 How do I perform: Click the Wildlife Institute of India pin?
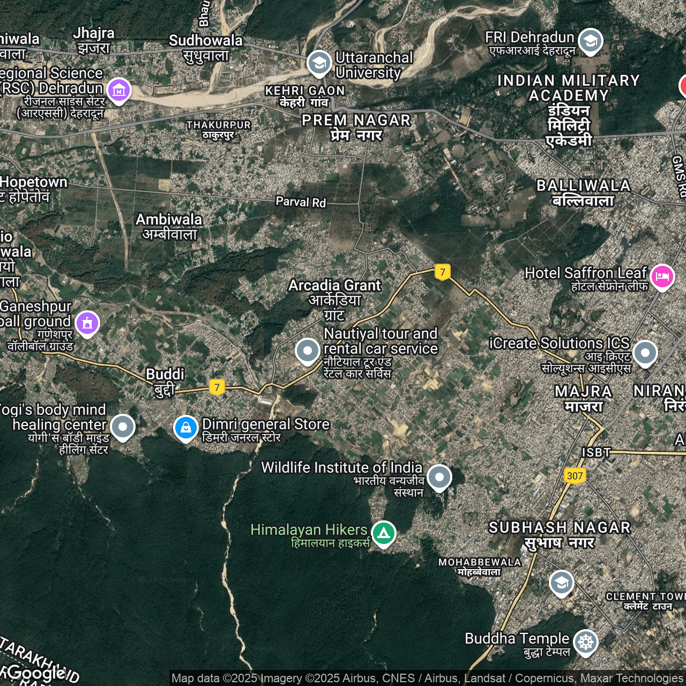click(439, 476)
